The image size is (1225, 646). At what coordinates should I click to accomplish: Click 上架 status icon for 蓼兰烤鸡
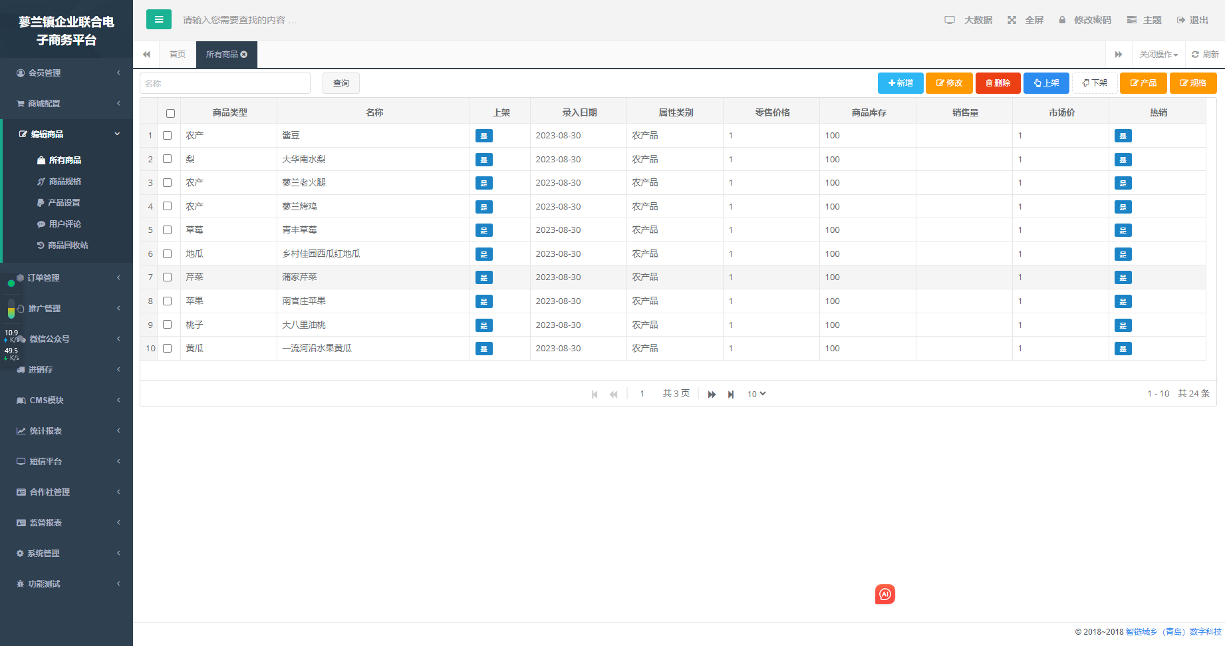(x=484, y=207)
